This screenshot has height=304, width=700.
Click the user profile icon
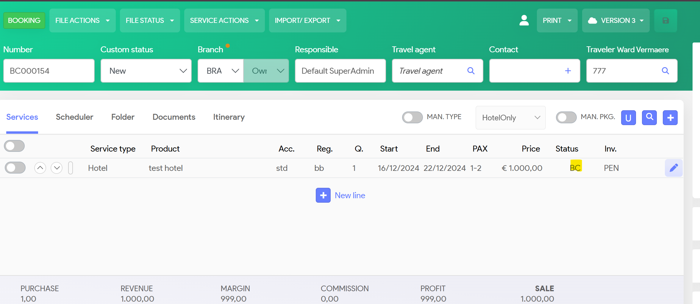[x=524, y=21]
